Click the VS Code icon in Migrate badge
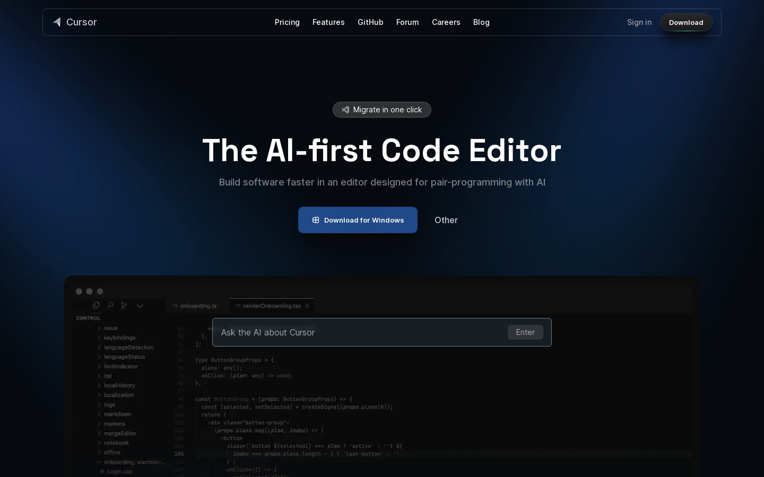The height and width of the screenshot is (477, 764). click(345, 110)
